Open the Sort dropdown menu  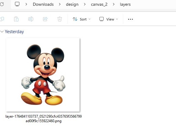[81, 19]
